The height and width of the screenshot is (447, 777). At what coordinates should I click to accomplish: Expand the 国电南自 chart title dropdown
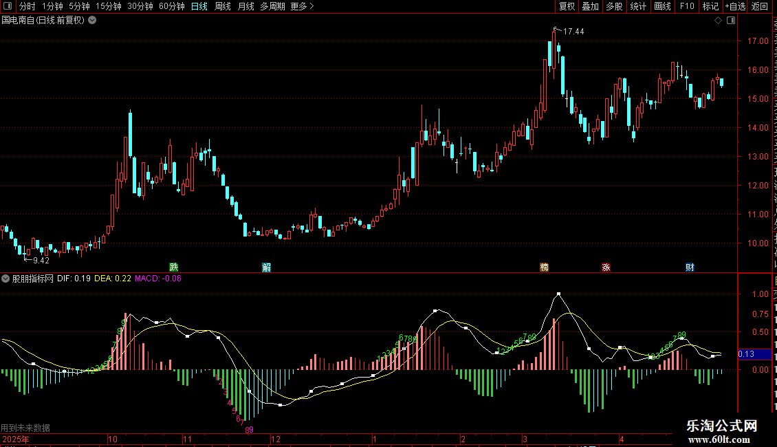pyautogui.click(x=92, y=21)
